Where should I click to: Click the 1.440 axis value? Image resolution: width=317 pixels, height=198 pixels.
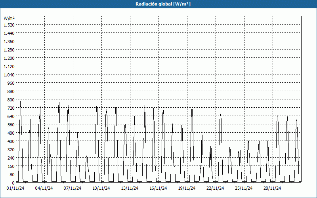pos(9,33)
